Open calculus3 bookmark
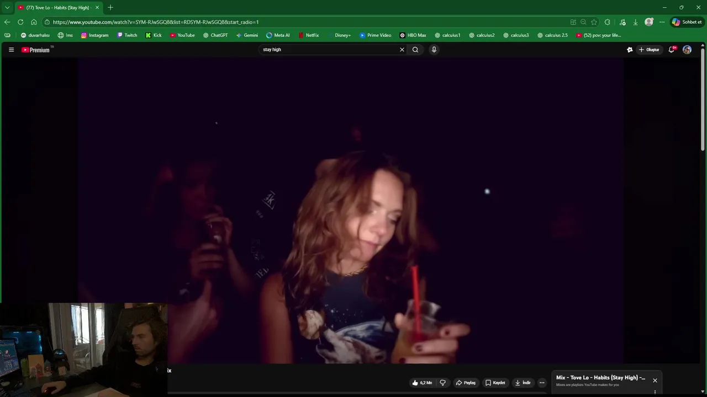This screenshot has width=707, height=397. [516, 35]
